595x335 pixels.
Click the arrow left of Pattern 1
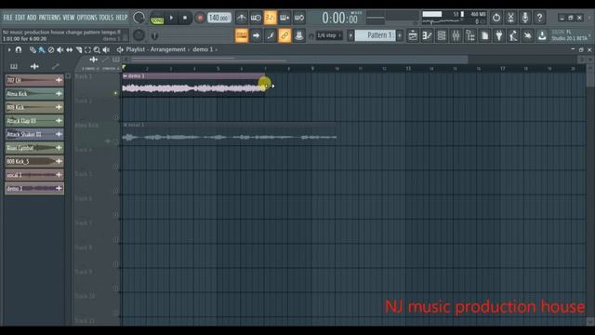pos(350,35)
